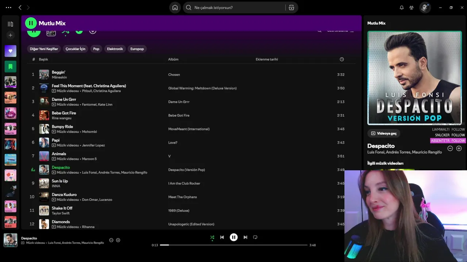Screen dimensions: 467x262
Task: Click the search icon in the playlist toolbar
Action: point(320,31)
